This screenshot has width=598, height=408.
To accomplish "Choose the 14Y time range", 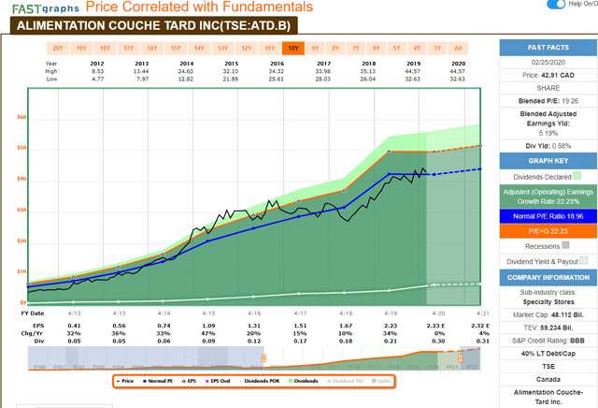I will pyautogui.click(x=199, y=48).
